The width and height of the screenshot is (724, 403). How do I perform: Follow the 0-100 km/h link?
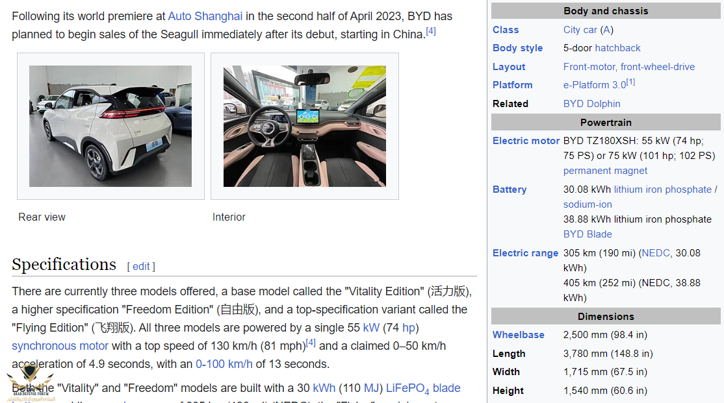pos(224,364)
